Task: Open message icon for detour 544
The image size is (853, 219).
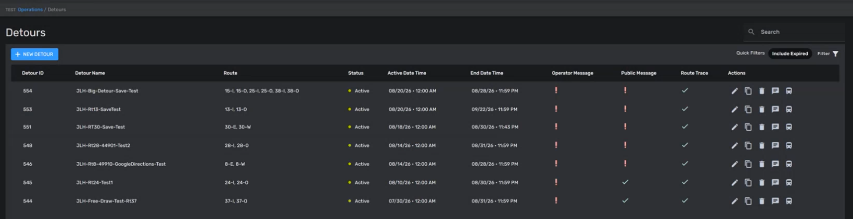Action: (775, 201)
